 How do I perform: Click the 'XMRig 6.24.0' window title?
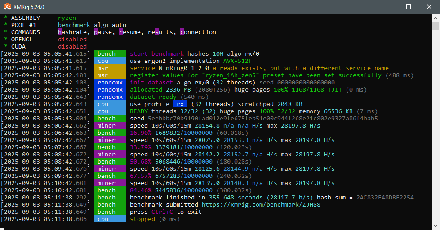coord(29,7)
